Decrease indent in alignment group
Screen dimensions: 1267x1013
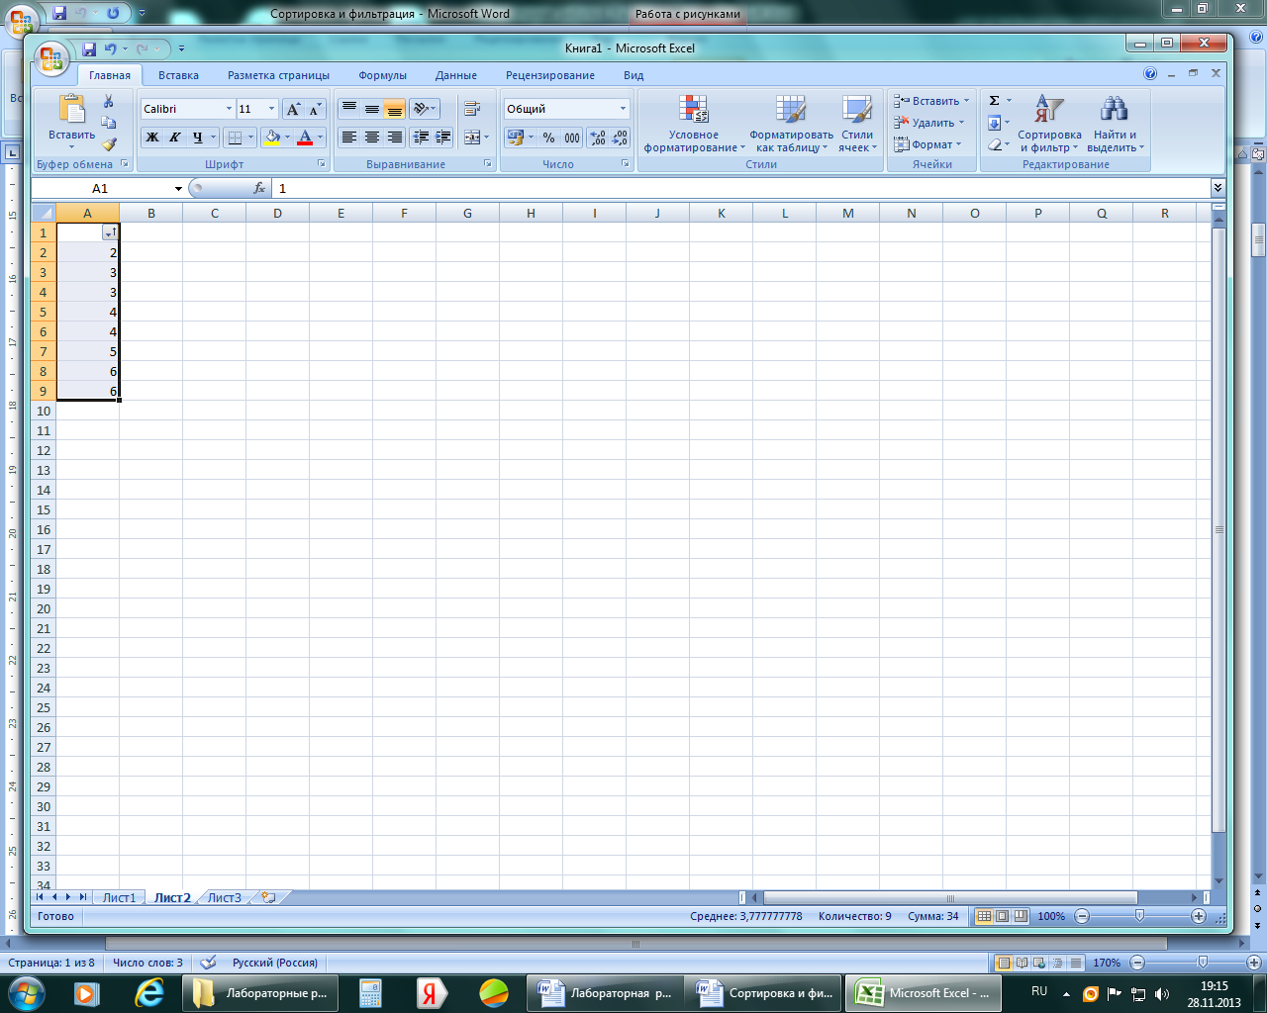point(421,138)
